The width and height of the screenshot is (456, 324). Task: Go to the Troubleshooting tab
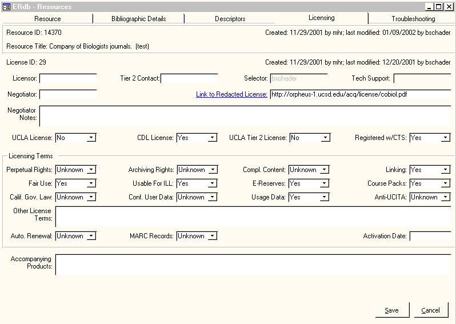tap(413, 19)
